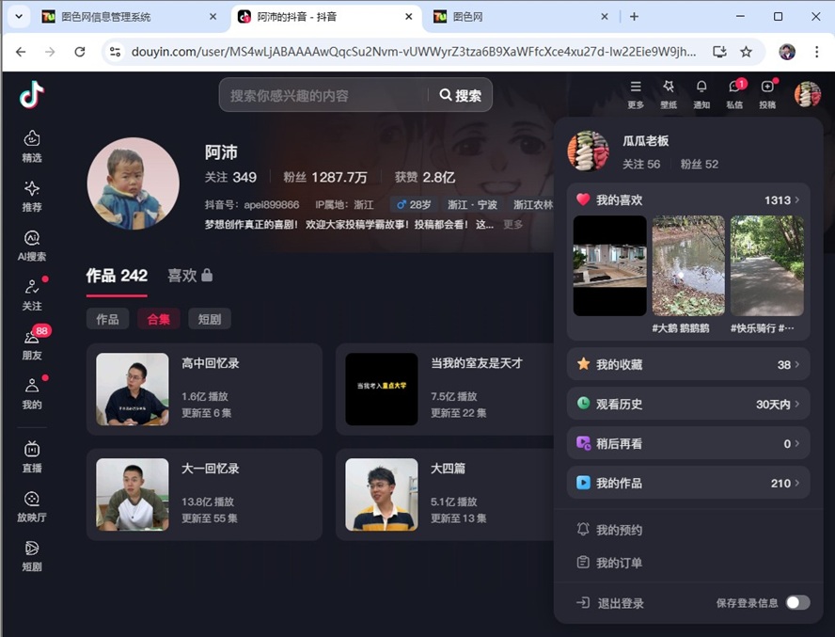Open the 通知 notifications bell
The height and width of the screenshot is (637, 835).
coord(701,93)
